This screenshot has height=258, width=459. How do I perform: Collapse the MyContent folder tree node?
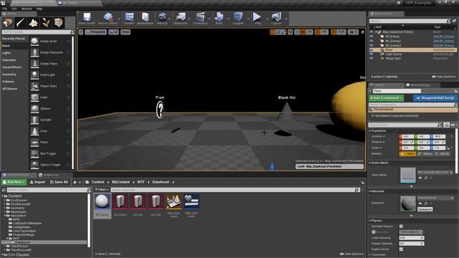click(x=5, y=216)
